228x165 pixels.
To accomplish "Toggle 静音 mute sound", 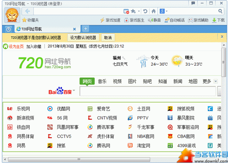I will tap(154, 20).
